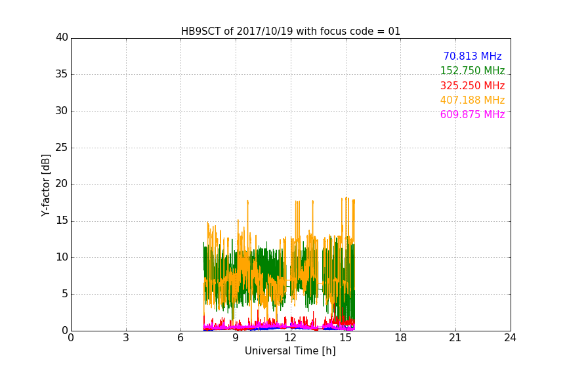The image size is (567, 378).
Task: Click the x-axis tick label 24
Action: point(510,338)
